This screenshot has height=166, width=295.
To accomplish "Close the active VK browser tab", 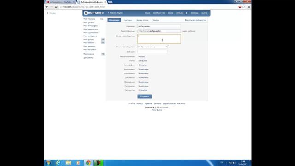I will coord(105,2).
